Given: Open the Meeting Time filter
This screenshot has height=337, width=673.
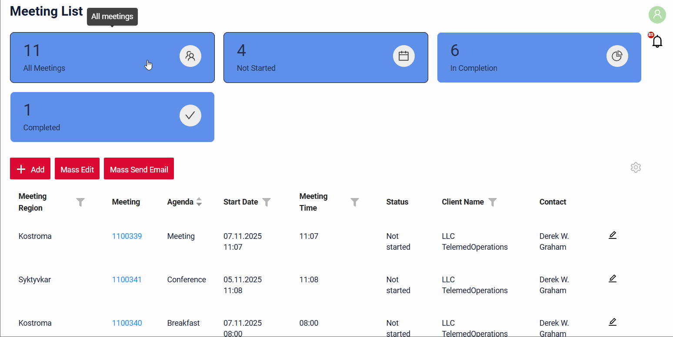Looking at the screenshot, I should coord(355,202).
